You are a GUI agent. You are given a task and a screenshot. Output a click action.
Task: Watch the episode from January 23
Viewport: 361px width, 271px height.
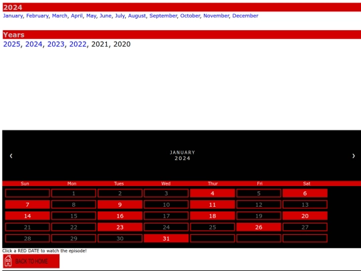[x=120, y=227]
